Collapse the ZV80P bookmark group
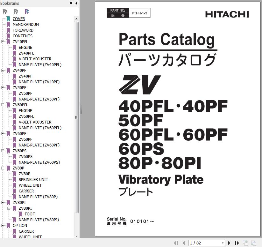Image resolution: width=262 pixels, height=247 pixels. [x=3, y=168]
